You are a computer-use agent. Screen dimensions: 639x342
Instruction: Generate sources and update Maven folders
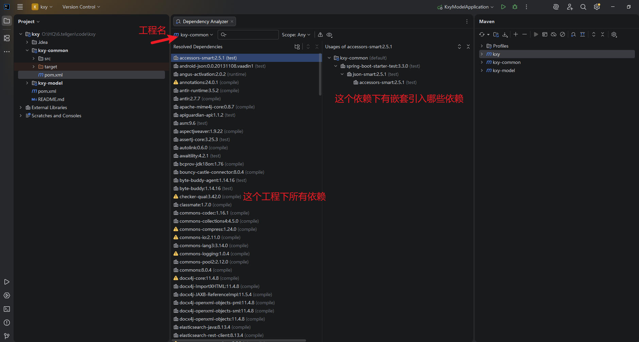[x=496, y=34]
